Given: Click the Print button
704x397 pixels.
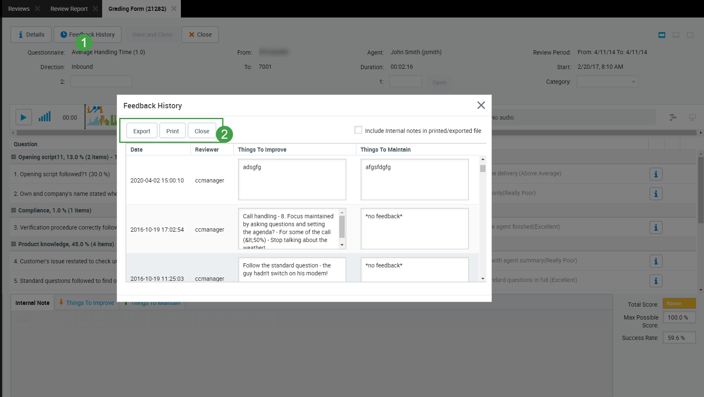Looking at the screenshot, I should coord(172,131).
